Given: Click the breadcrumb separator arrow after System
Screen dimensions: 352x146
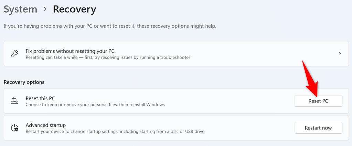Looking at the screenshot, I should coord(45,9).
